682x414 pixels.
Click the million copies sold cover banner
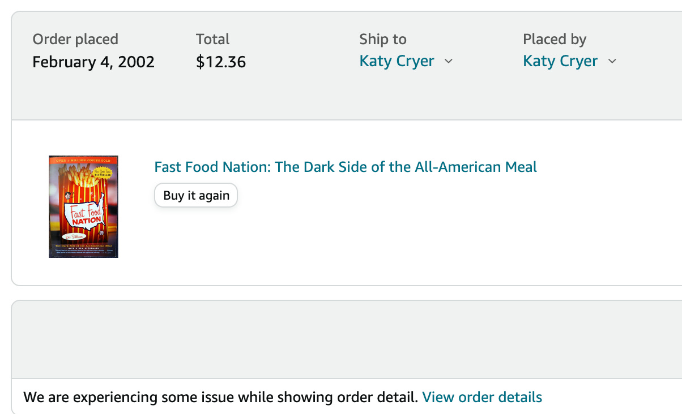click(83, 161)
